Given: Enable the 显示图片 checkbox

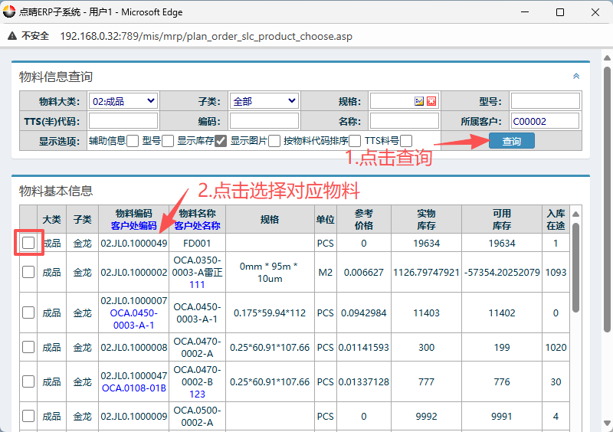Looking at the screenshot, I should (x=274, y=141).
